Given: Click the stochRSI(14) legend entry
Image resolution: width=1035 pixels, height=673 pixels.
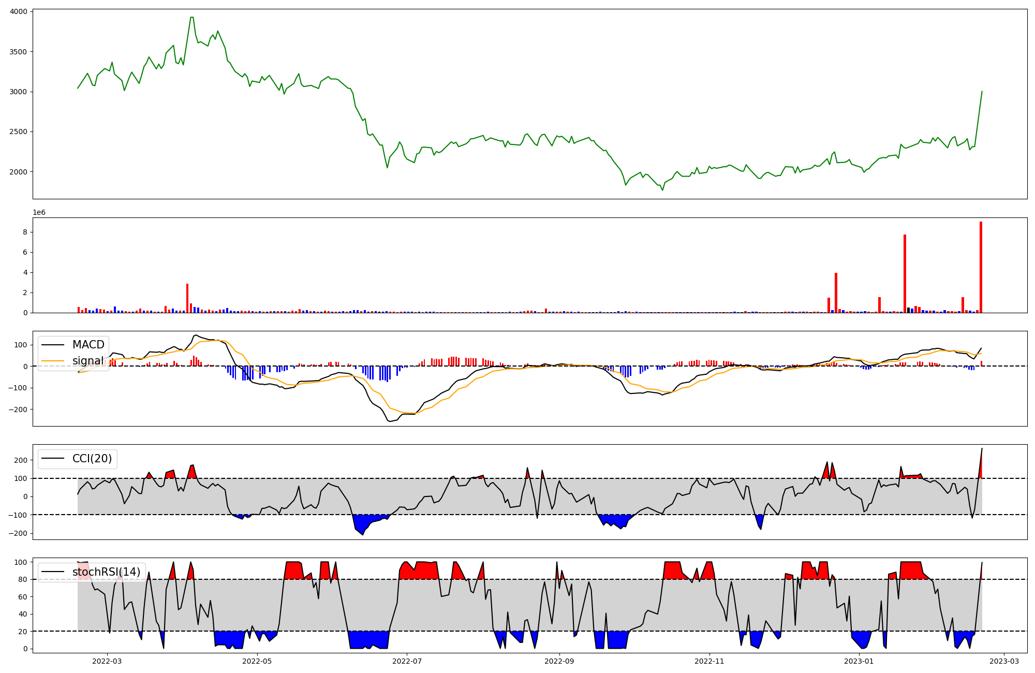Looking at the screenshot, I should [106, 572].
